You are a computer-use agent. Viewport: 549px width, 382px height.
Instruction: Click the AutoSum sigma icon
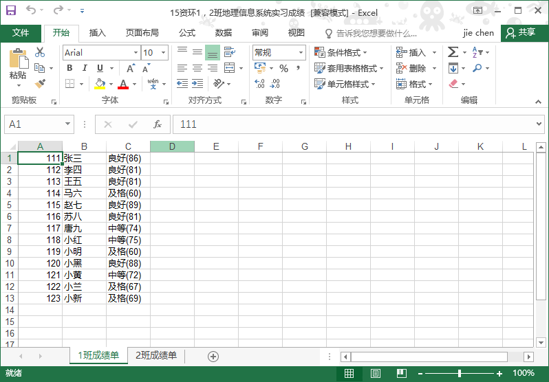click(x=453, y=52)
